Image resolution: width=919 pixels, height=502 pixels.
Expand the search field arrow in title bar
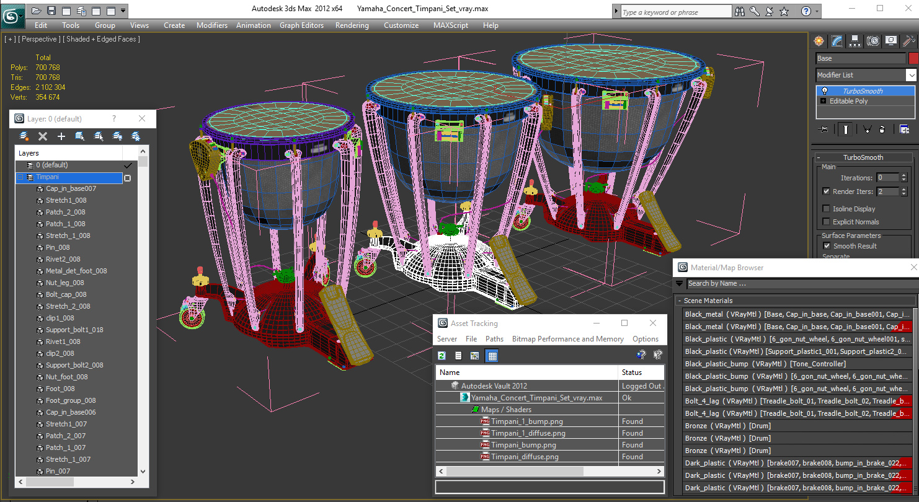615,11
